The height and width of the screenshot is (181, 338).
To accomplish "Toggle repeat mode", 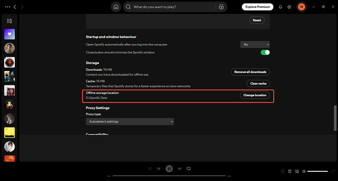I will [189, 168].
